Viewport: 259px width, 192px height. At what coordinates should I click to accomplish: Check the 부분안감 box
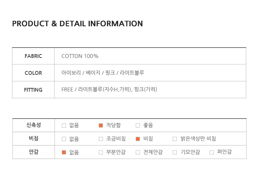pos(101,152)
